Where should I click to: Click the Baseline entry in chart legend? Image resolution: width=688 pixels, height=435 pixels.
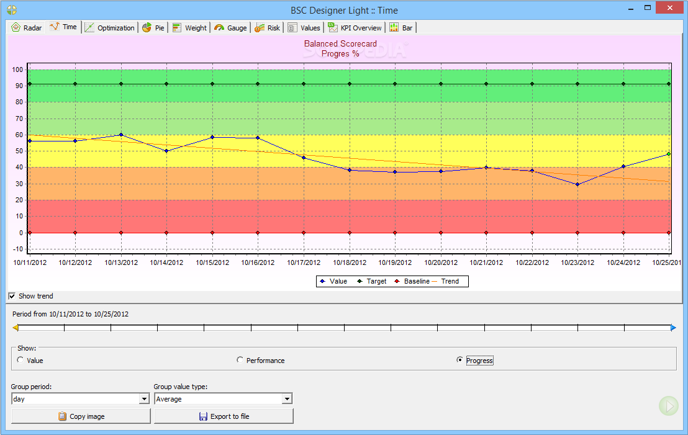coord(412,281)
